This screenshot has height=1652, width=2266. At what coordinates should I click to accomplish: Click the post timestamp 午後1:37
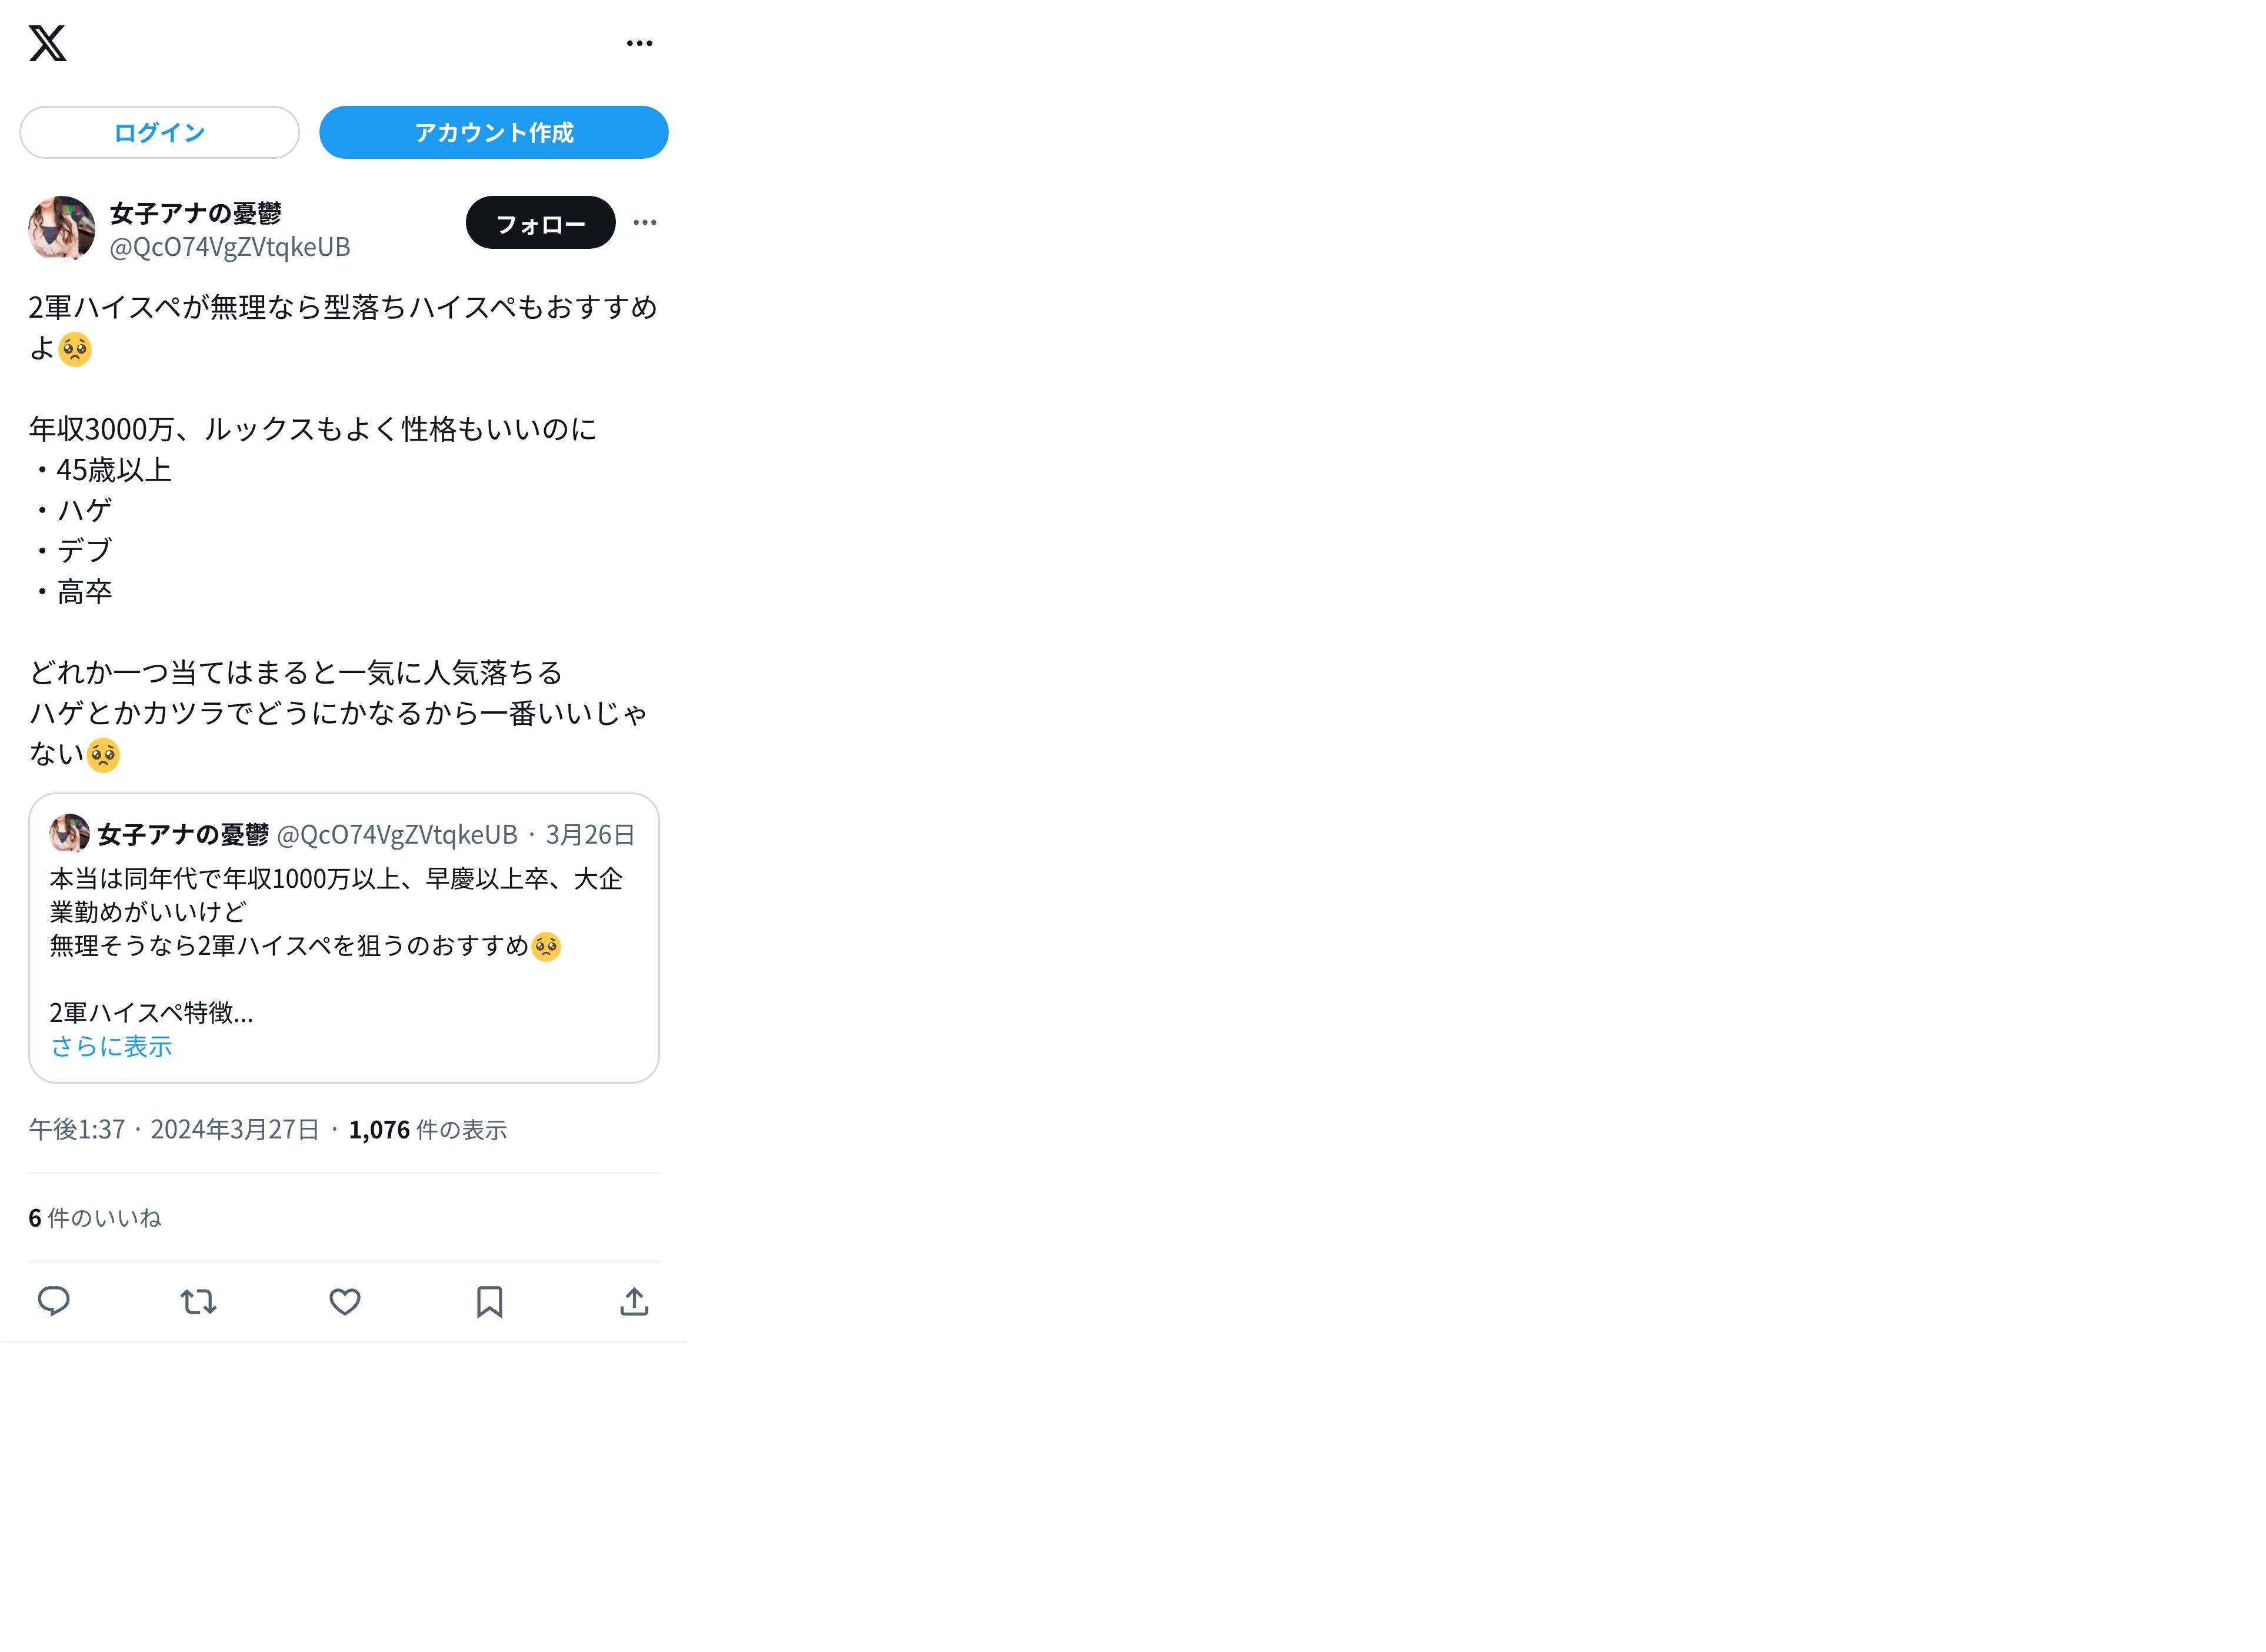pyautogui.click(x=77, y=1129)
